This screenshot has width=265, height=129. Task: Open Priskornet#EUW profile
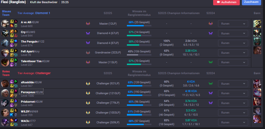32,102
